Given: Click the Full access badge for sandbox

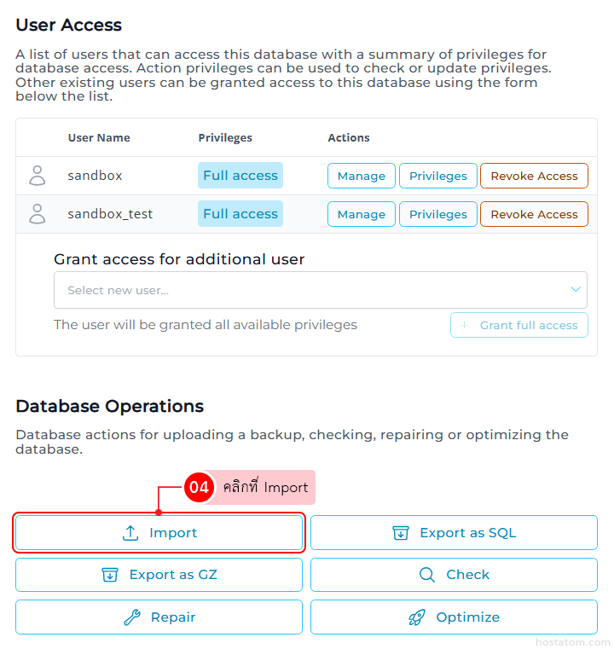Looking at the screenshot, I should pyautogui.click(x=240, y=176).
